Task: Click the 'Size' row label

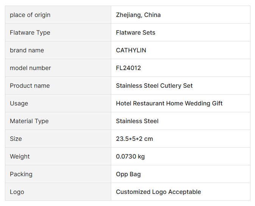Action: click(x=16, y=139)
